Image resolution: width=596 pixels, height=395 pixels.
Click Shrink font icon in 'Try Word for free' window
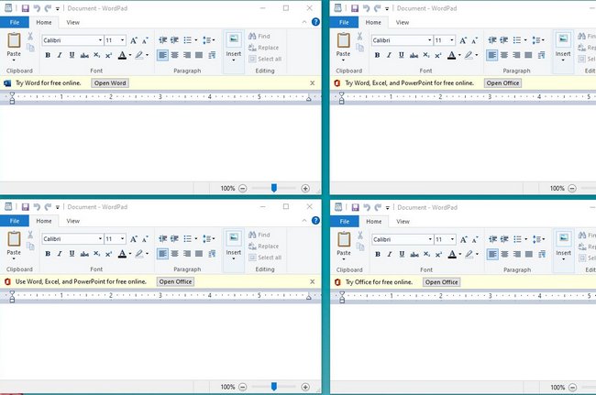[145, 40]
